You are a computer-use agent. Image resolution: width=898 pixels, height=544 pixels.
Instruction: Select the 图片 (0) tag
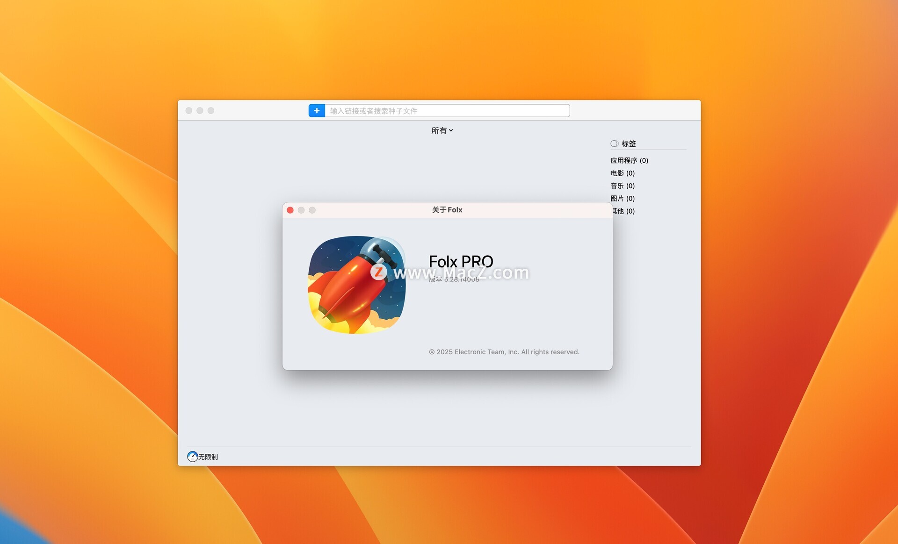[x=623, y=198]
